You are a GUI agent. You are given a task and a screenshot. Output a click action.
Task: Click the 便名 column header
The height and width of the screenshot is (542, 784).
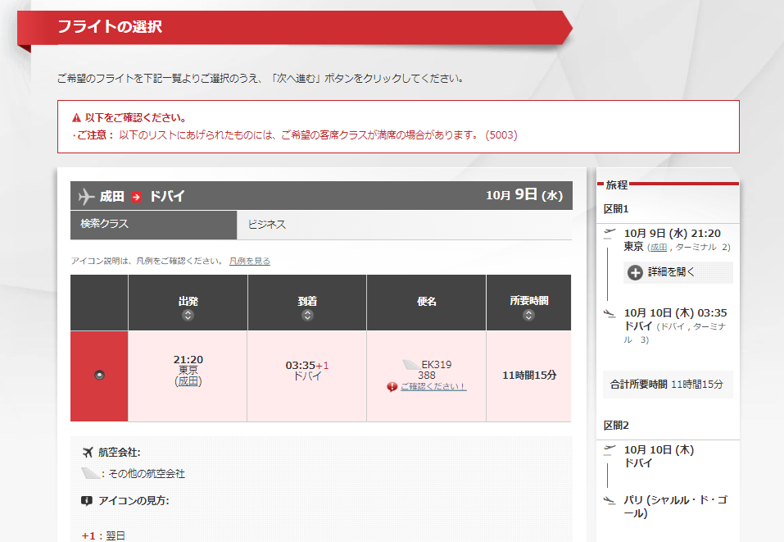pyautogui.click(x=427, y=301)
